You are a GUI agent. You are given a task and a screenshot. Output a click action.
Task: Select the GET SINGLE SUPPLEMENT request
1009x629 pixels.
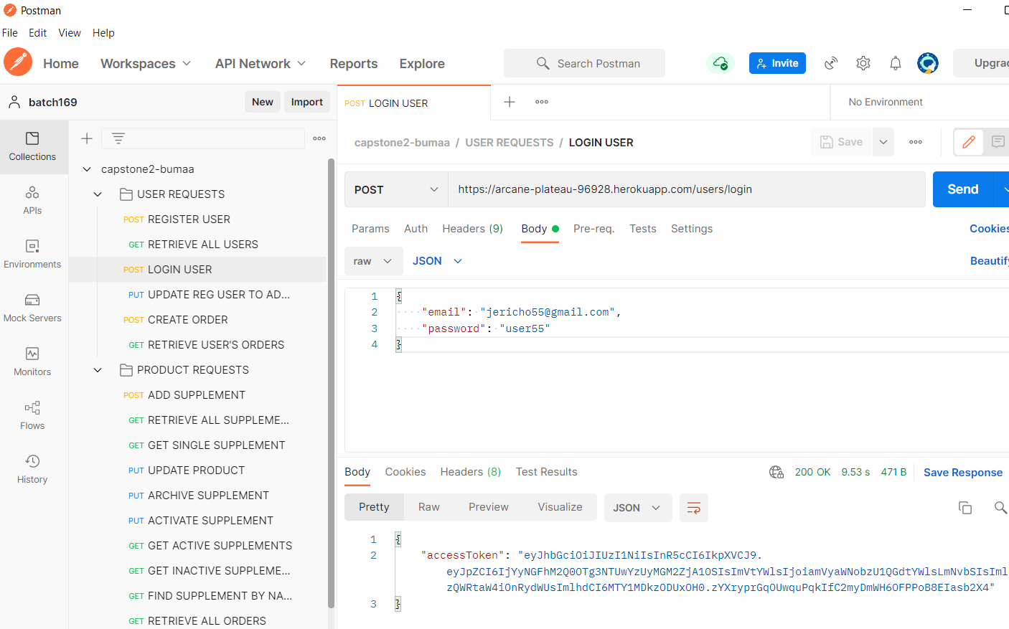[x=216, y=445]
